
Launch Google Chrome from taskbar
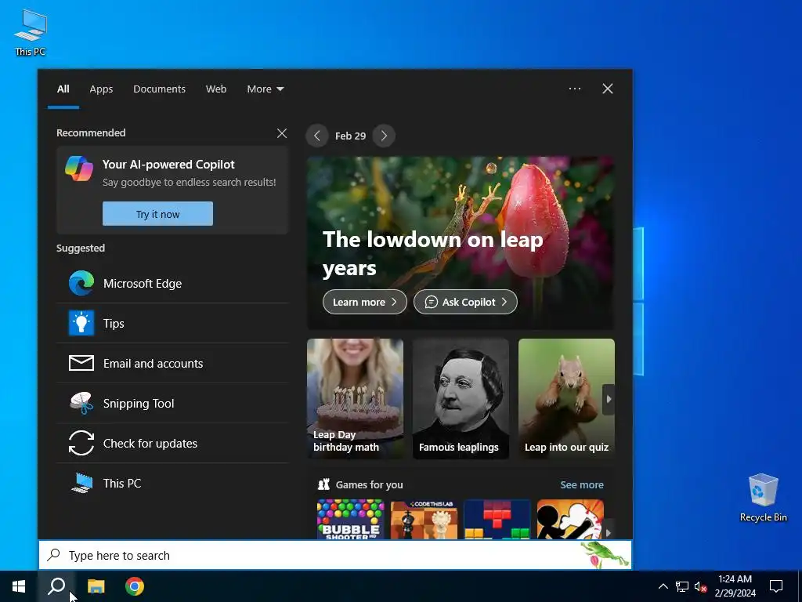[135, 586]
